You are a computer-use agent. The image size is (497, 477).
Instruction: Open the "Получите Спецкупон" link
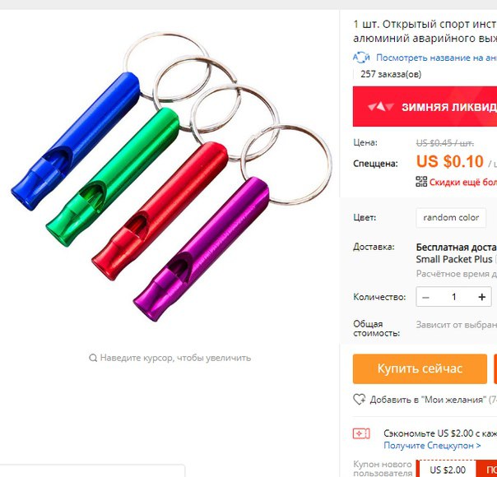click(x=432, y=445)
